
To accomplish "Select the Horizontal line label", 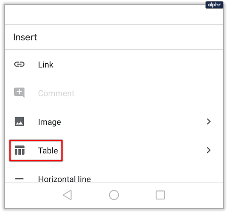I will [64, 179].
